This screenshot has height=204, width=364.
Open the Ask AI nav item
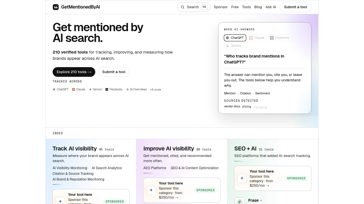(271, 7)
